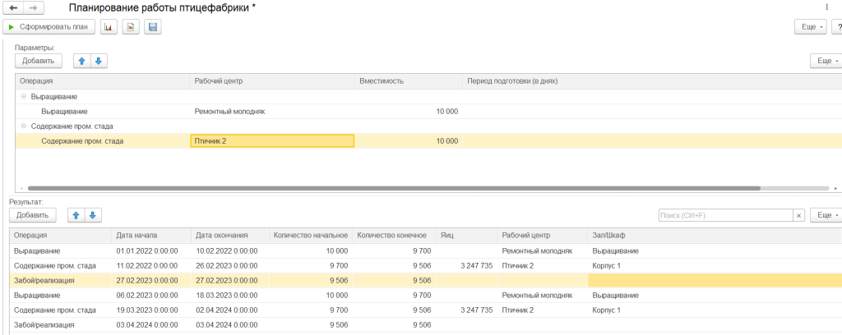842x335 pixels.
Task: Click the Поиск search input field
Action: (x=724, y=215)
